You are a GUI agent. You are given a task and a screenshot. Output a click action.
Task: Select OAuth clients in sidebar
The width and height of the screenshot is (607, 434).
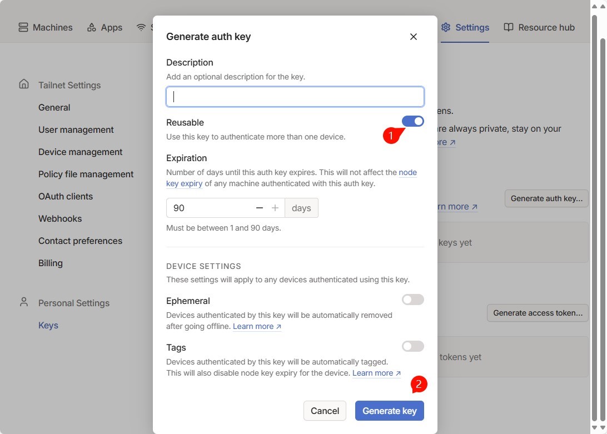tap(66, 197)
